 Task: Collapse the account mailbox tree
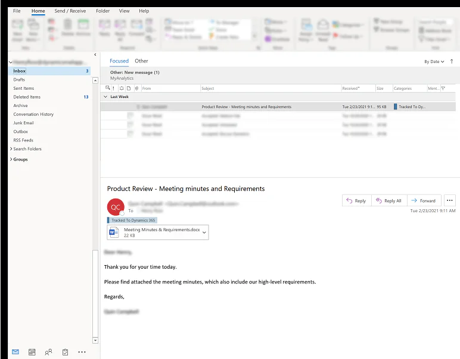point(11,62)
